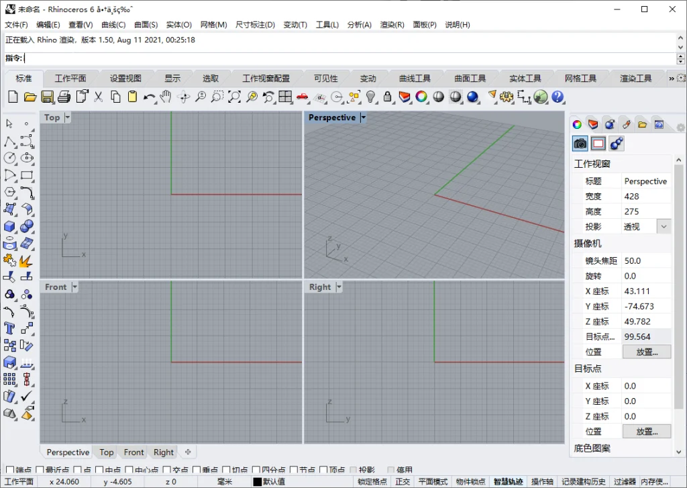The width and height of the screenshot is (687, 488).
Task: Open the four-viewport layout icon
Action: (x=285, y=97)
